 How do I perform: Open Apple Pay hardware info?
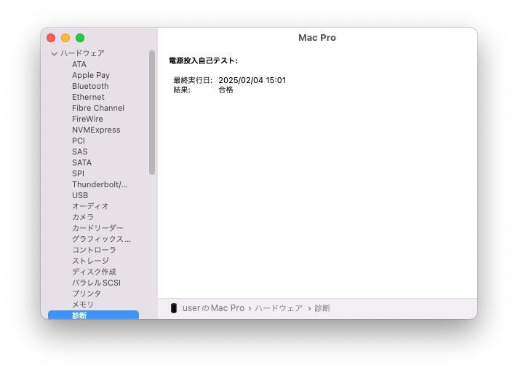pos(91,75)
